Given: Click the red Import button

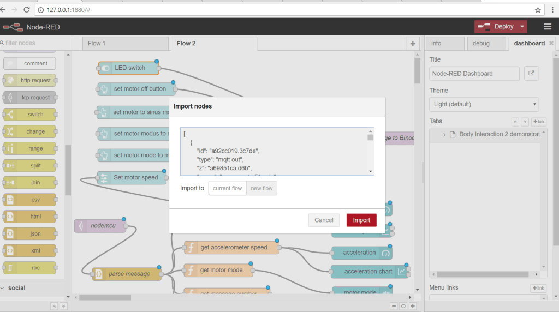Looking at the screenshot, I should coord(361,220).
